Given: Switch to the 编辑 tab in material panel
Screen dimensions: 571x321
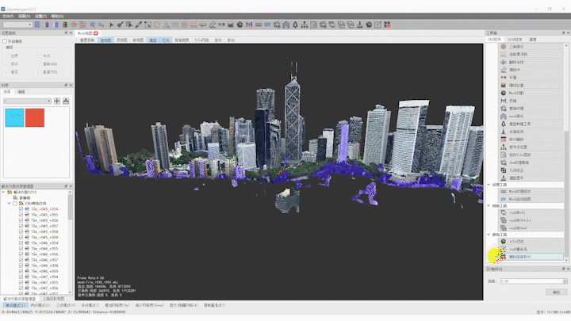Looking at the screenshot, I should 21,92.
